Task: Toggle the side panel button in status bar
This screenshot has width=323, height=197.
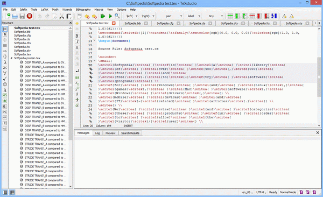Action: pyautogui.click(x=5, y=193)
